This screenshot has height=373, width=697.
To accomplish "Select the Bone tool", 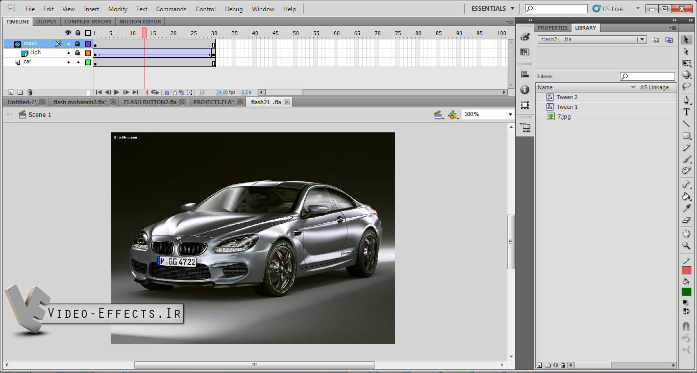I will pyautogui.click(x=686, y=184).
